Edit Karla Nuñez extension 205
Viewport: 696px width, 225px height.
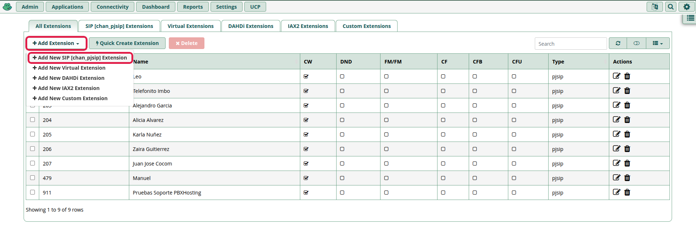[x=616, y=134]
